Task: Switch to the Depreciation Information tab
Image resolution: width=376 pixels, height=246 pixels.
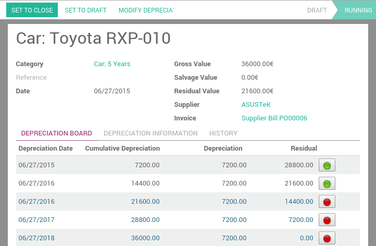Action: click(x=151, y=133)
